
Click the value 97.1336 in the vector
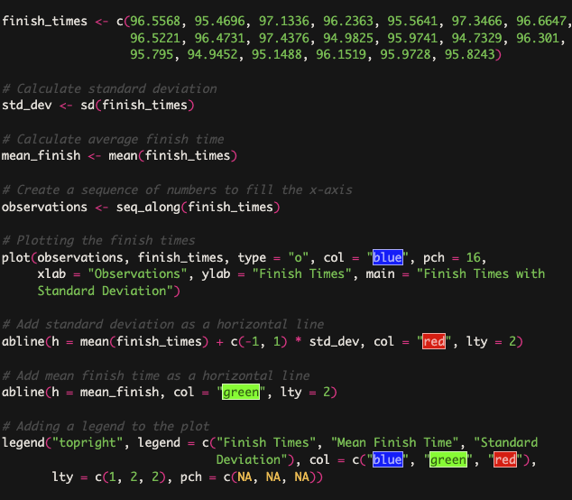click(284, 21)
